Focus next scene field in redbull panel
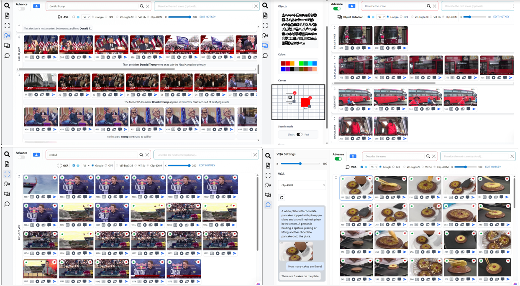This screenshot has width=520, height=286. [x=203, y=155]
